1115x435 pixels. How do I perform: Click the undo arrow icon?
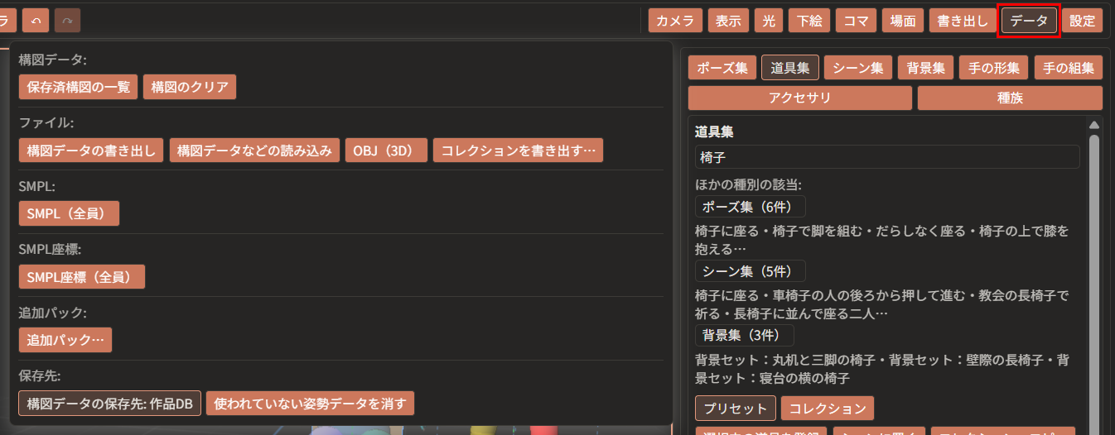tap(35, 20)
